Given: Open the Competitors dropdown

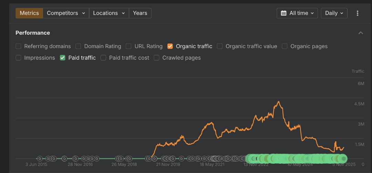Looking at the screenshot, I should coord(66,13).
